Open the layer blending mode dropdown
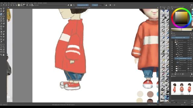193x108 pixels. click(180, 35)
